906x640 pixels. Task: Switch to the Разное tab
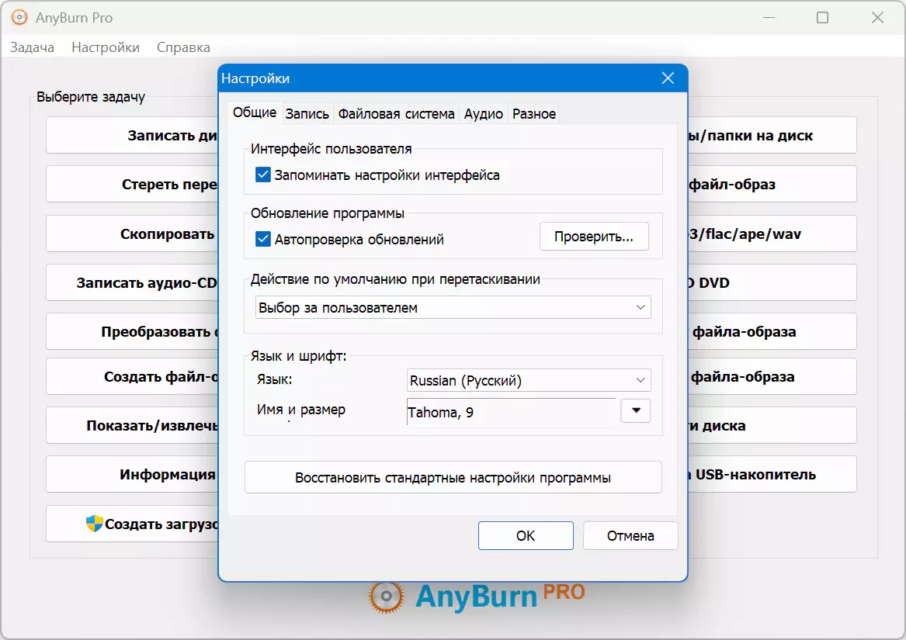(534, 114)
